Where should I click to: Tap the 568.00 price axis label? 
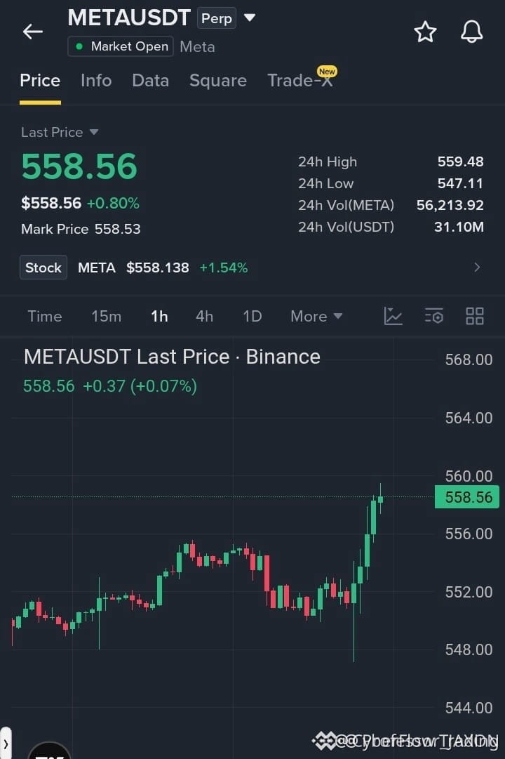coord(469,359)
